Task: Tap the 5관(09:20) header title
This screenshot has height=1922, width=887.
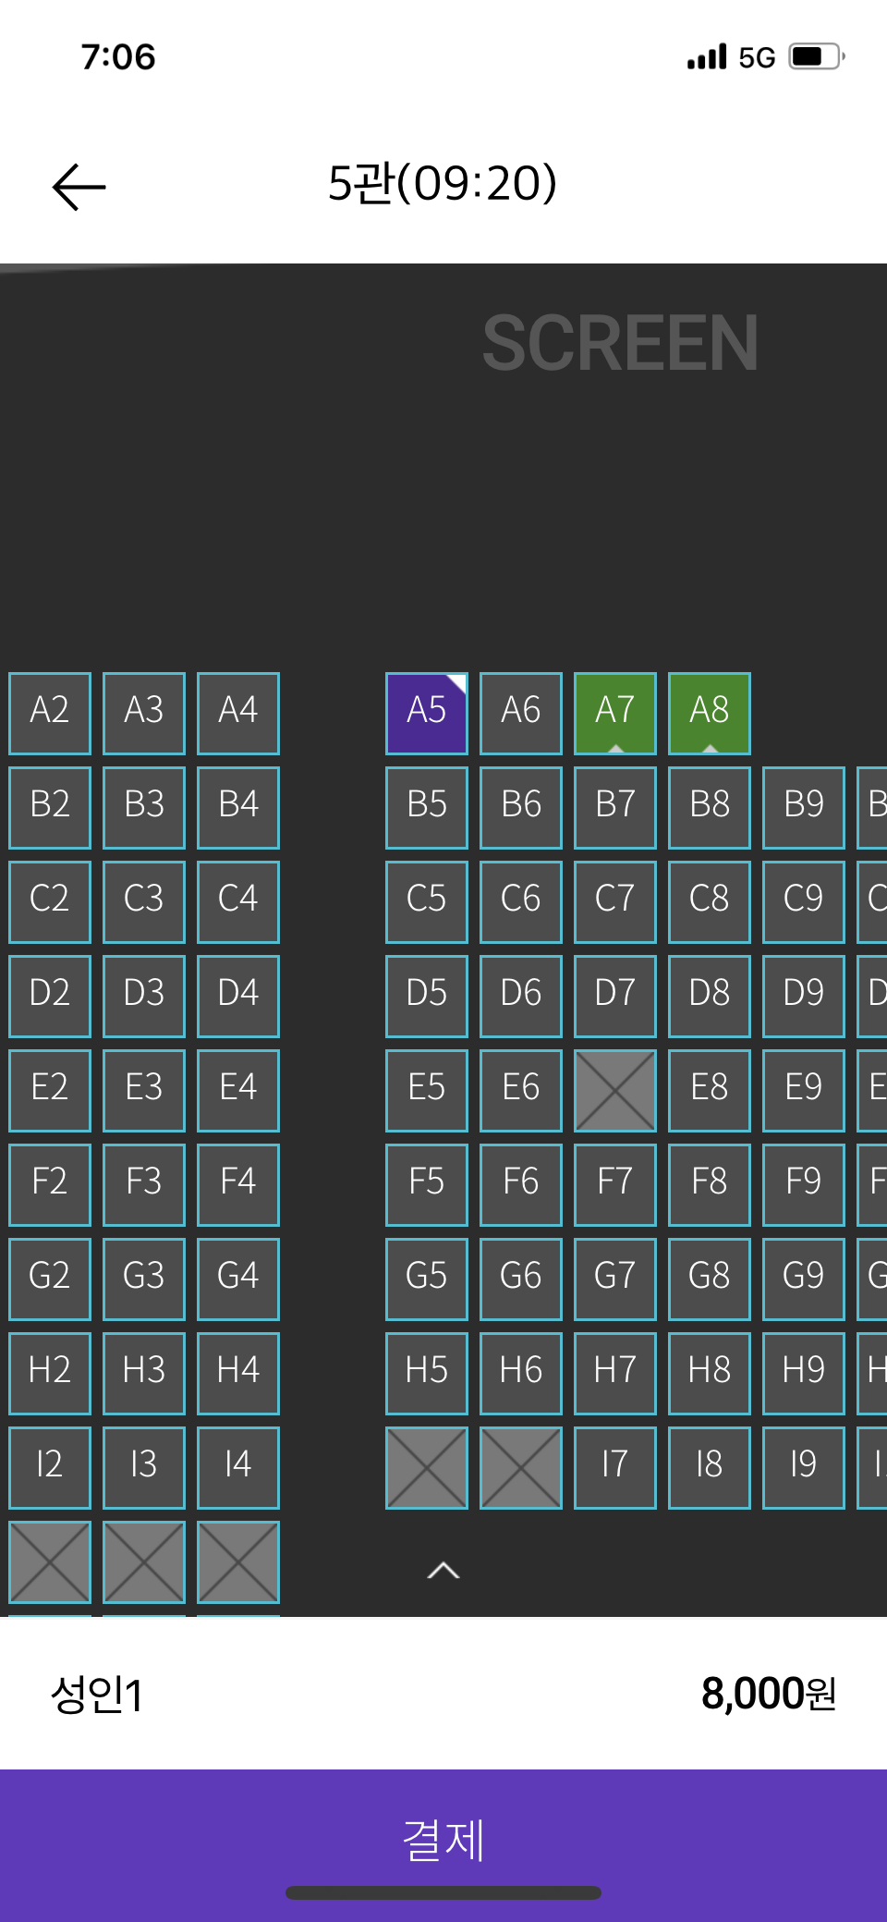Action: (x=443, y=183)
